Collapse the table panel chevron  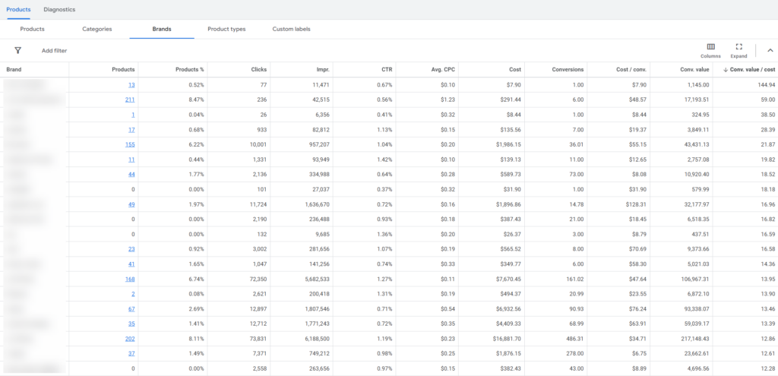[769, 50]
